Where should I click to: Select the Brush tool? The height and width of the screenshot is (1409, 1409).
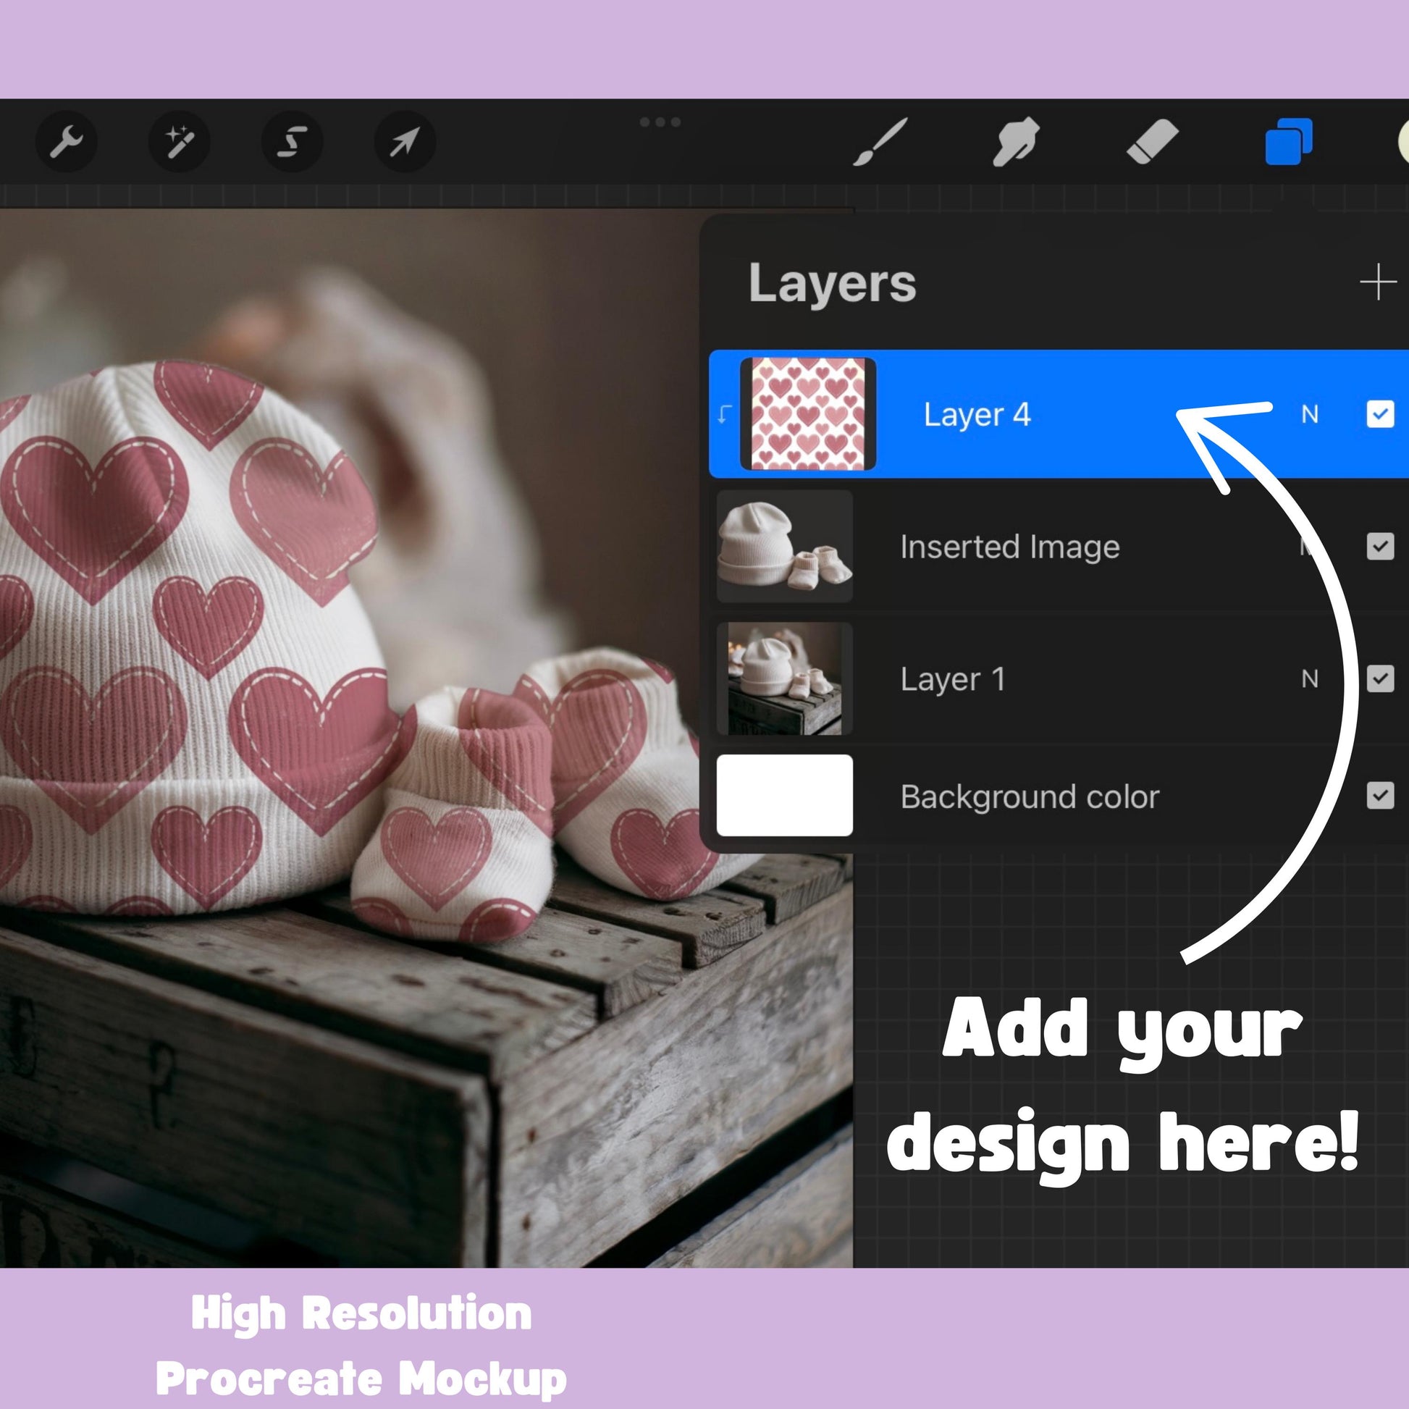881,141
